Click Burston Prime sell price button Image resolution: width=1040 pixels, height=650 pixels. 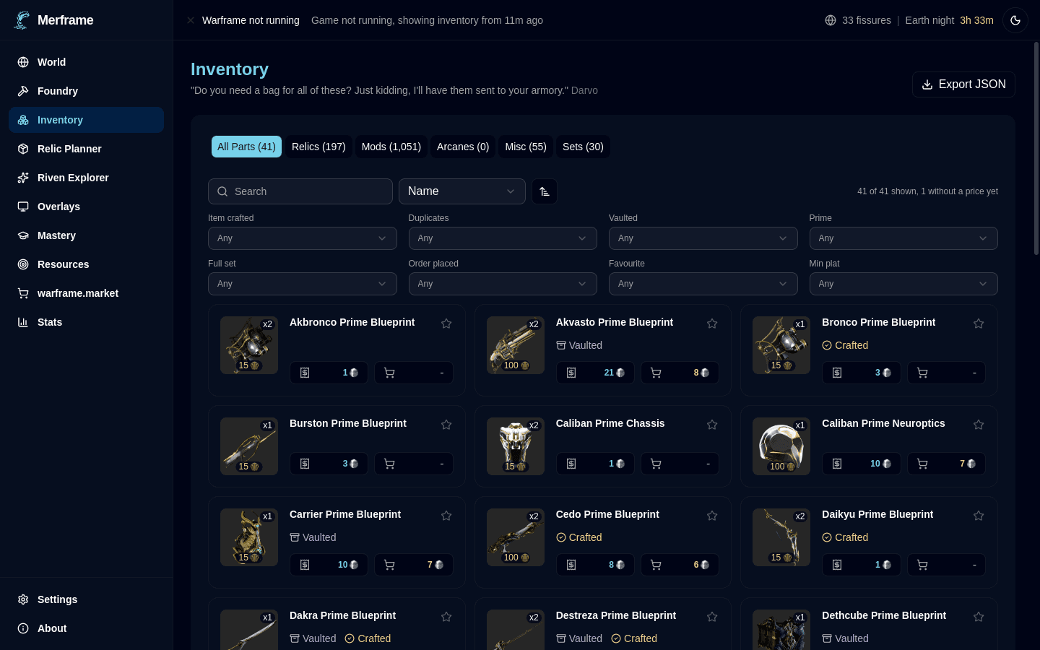pos(329,464)
